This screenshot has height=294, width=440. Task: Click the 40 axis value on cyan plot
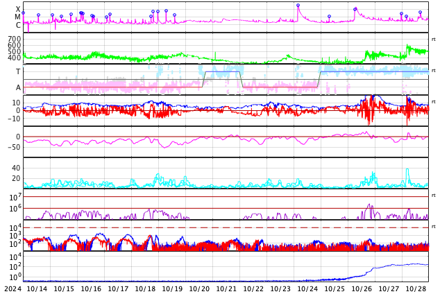[x=16, y=168]
